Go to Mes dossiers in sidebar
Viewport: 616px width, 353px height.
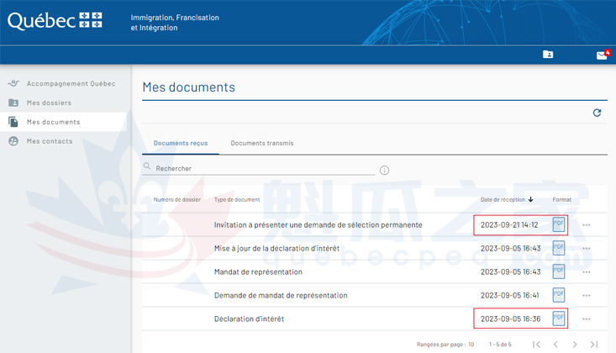click(49, 103)
